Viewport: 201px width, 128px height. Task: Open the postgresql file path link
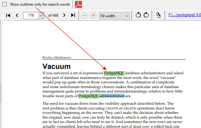pos(184,15)
